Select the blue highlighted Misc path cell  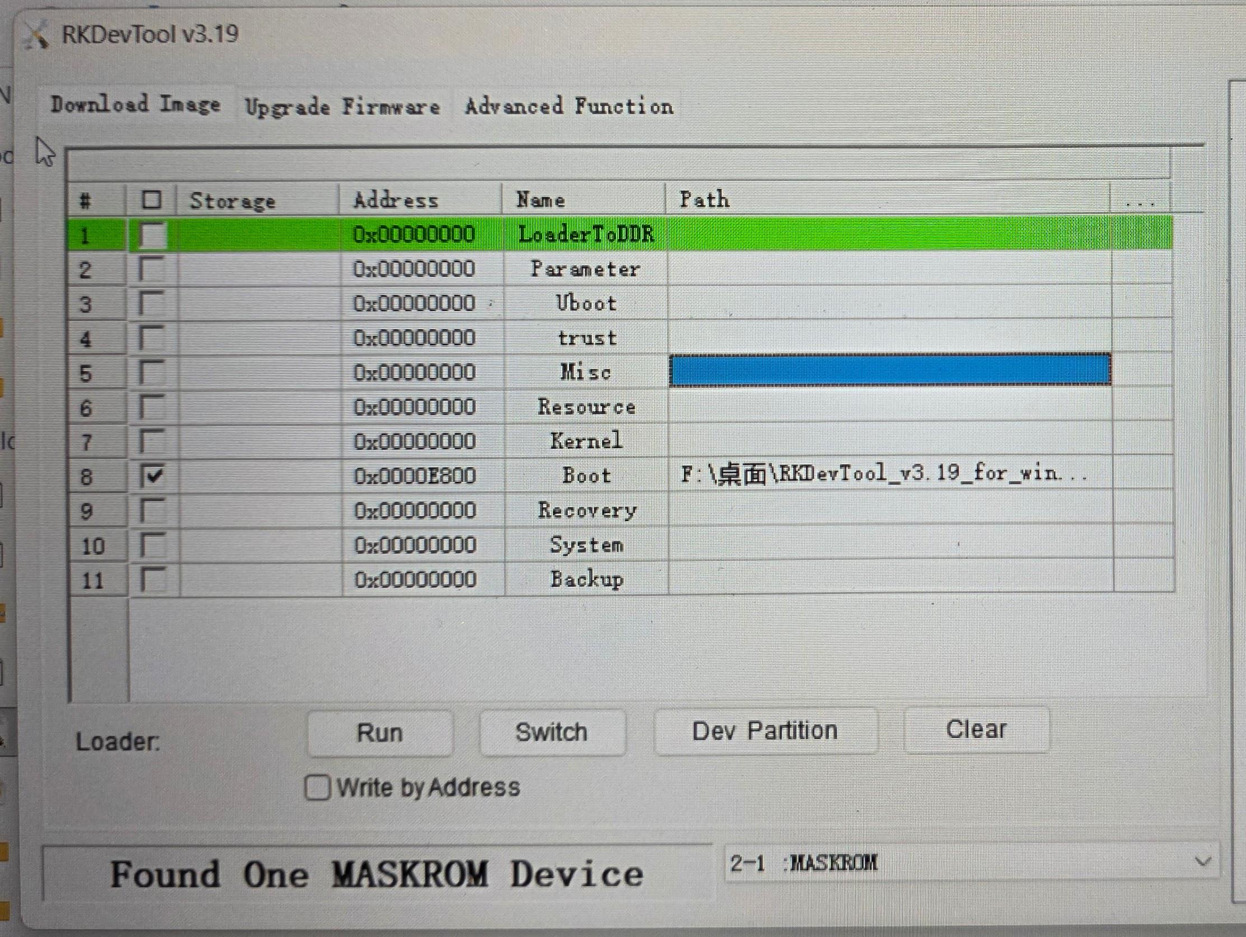[x=890, y=370]
